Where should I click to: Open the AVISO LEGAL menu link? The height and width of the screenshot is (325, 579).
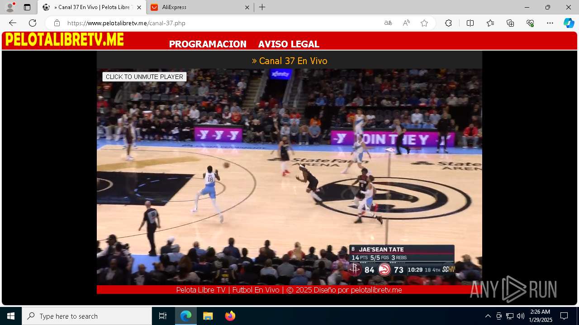click(289, 44)
